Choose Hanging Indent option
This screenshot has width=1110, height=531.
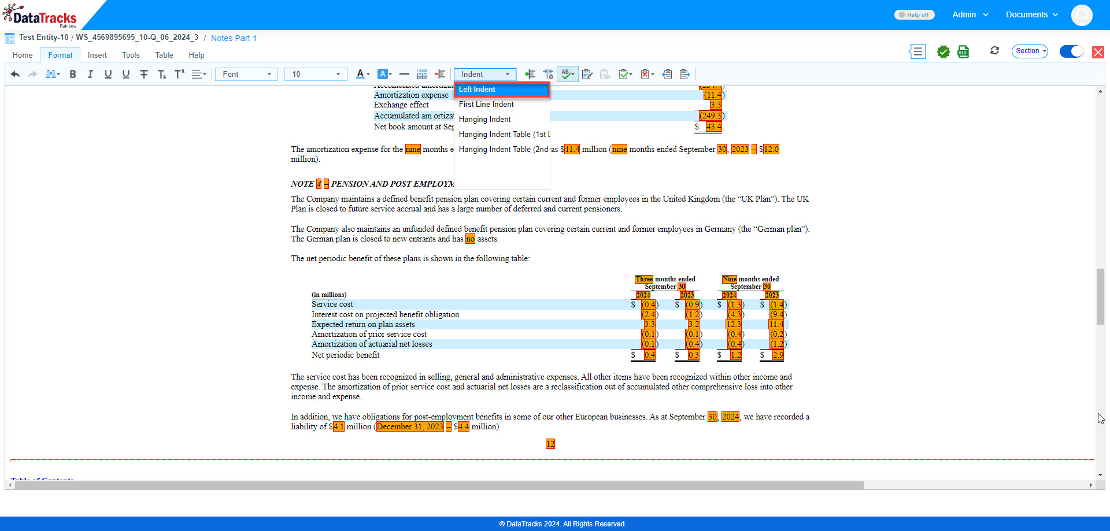[x=502, y=120]
